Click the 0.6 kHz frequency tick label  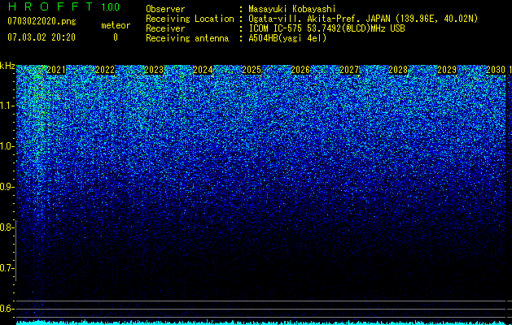(x=7, y=309)
